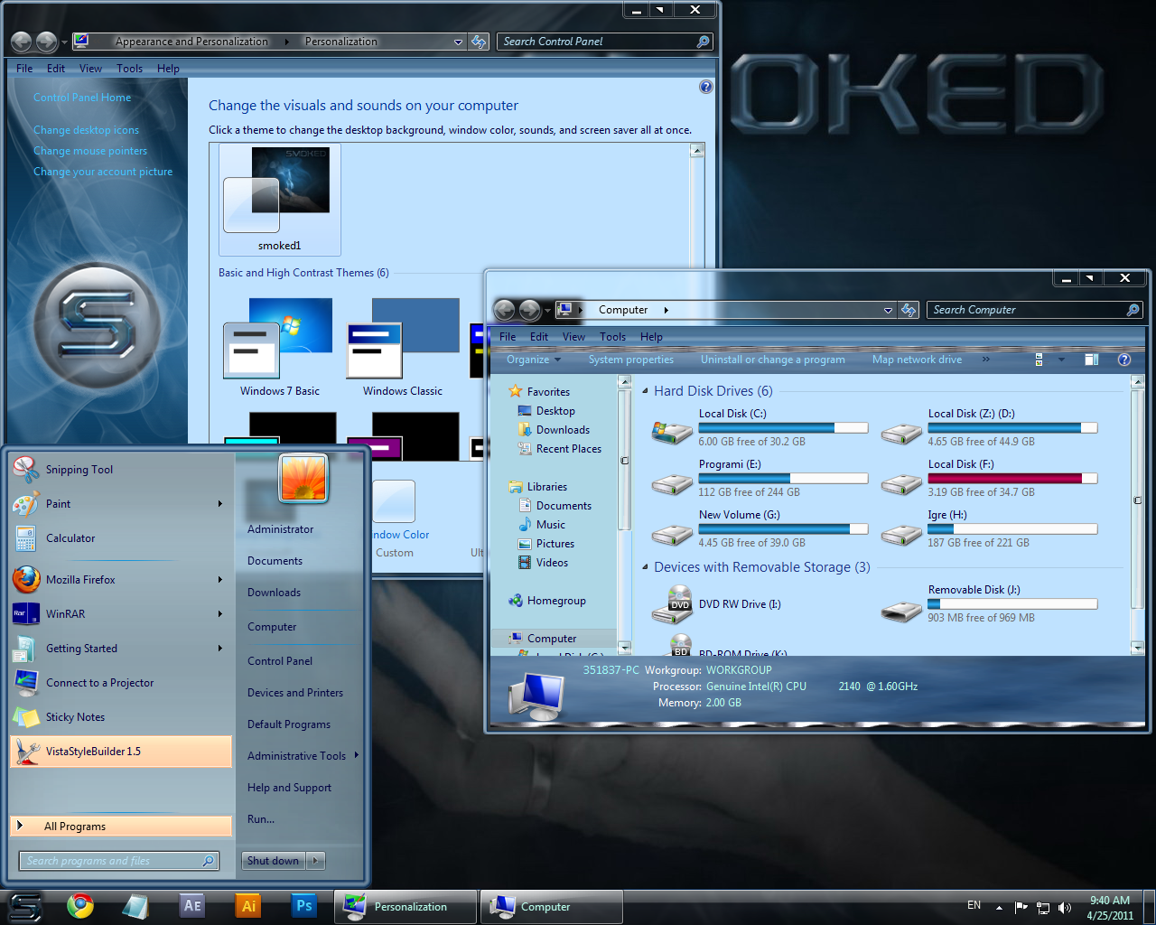The width and height of the screenshot is (1156, 925).
Task: Select Homegroup in navigation pane
Action: coord(556,601)
